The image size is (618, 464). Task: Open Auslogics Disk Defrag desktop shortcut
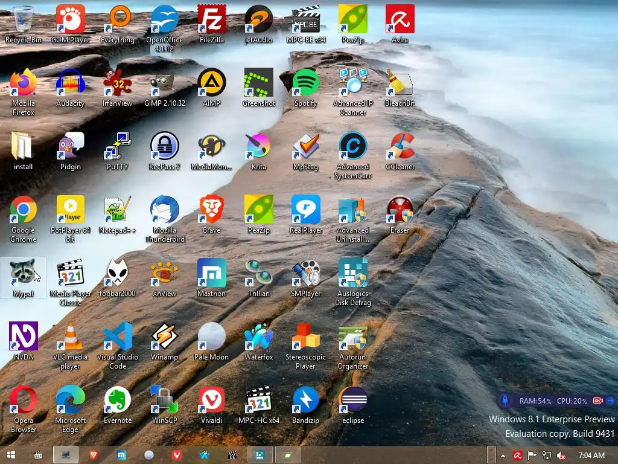click(x=352, y=282)
